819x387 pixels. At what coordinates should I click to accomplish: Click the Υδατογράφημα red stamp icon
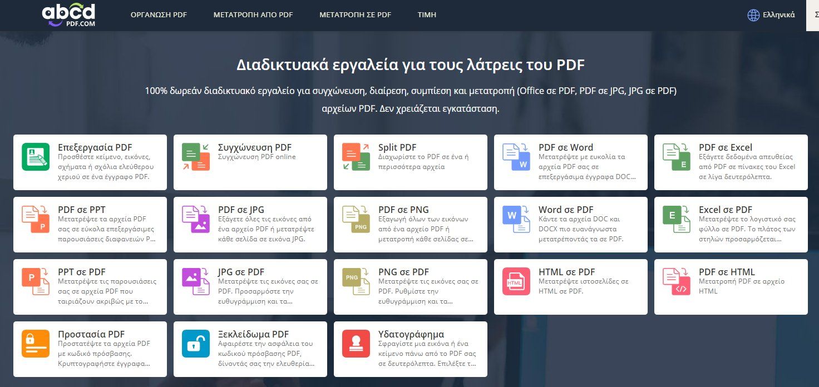point(356,344)
